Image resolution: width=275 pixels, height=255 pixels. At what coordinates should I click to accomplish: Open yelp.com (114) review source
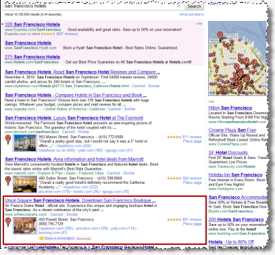click(123, 229)
